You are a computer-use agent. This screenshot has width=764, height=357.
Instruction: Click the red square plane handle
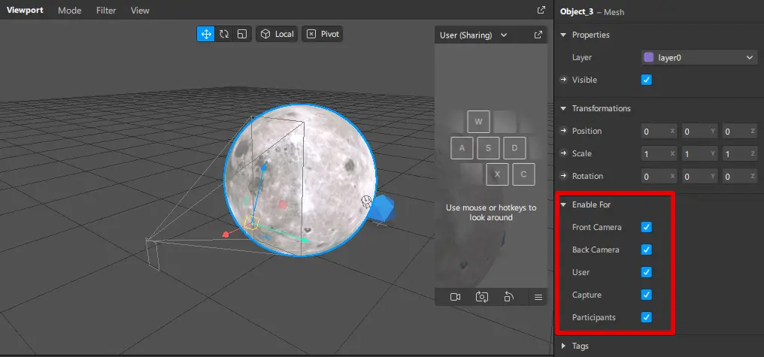point(282,204)
